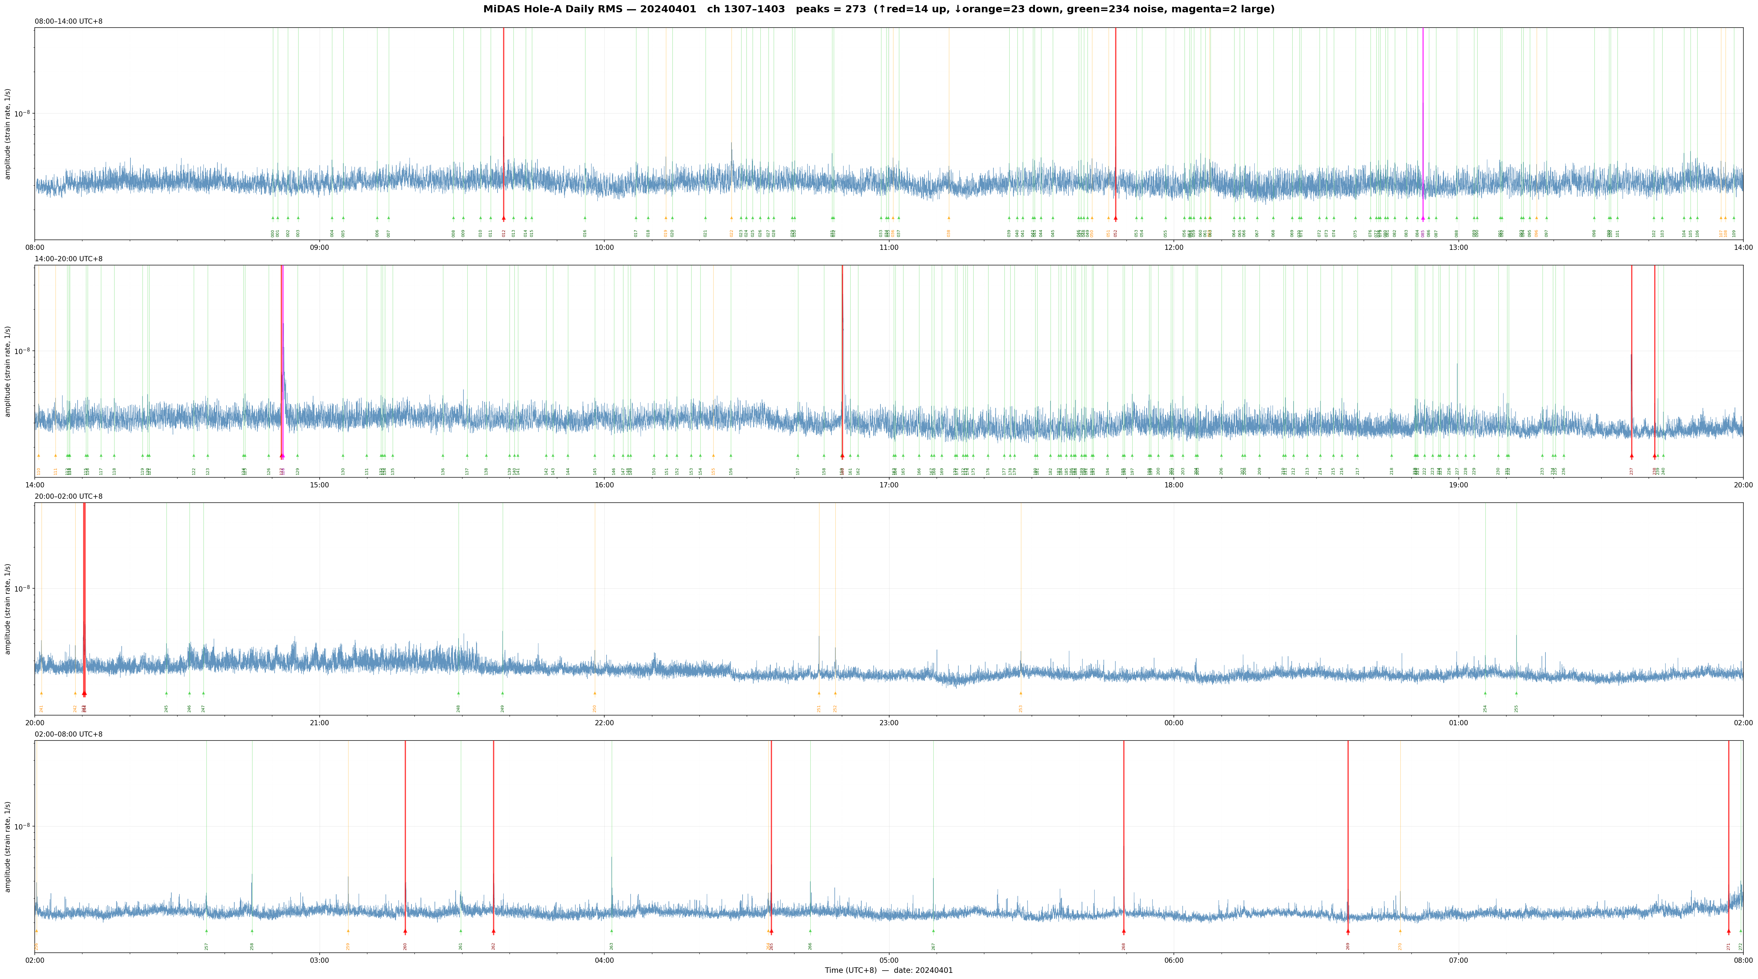Click the amplitude axis label of the 08:00–14:00 panel
The image size is (1758, 979).
pyautogui.click(x=8, y=134)
